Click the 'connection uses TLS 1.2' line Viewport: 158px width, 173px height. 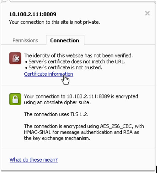click(x=56, y=114)
